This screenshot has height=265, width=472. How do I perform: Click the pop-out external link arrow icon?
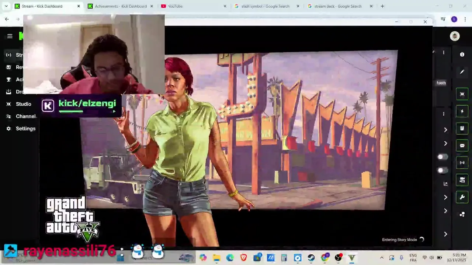pyautogui.click(x=445, y=184)
